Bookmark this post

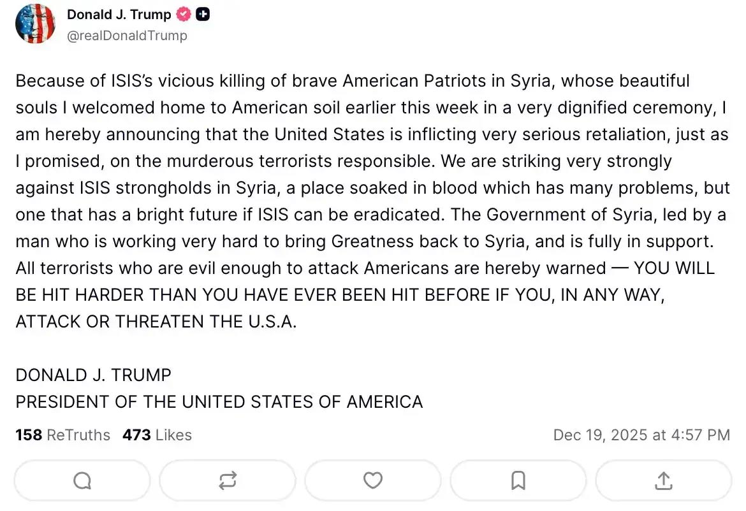[518, 480]
